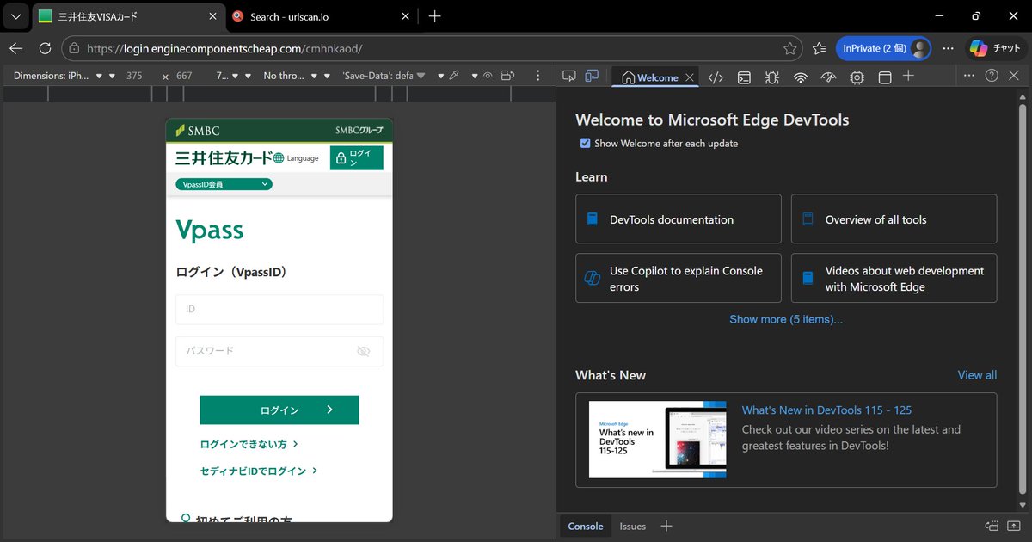The height and width of the screenshot is (542, 1032).
Task: Open the Save-Data default dropdown
Action: [384, 76]
